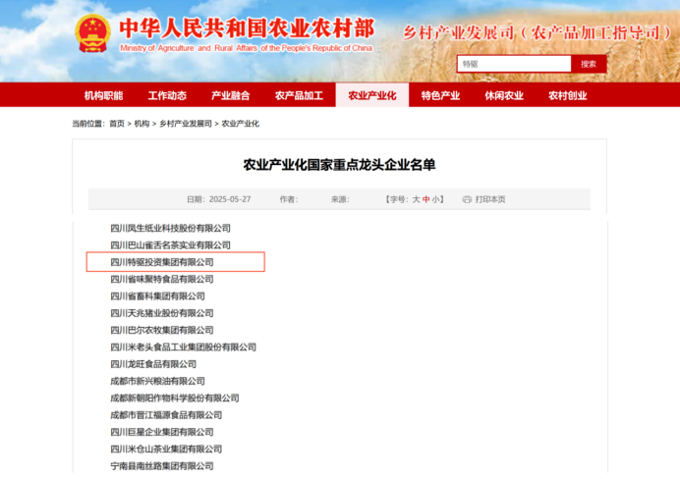Click the national emblem logo
Viewport: 680px width, 479px height.
click(92, 33)
